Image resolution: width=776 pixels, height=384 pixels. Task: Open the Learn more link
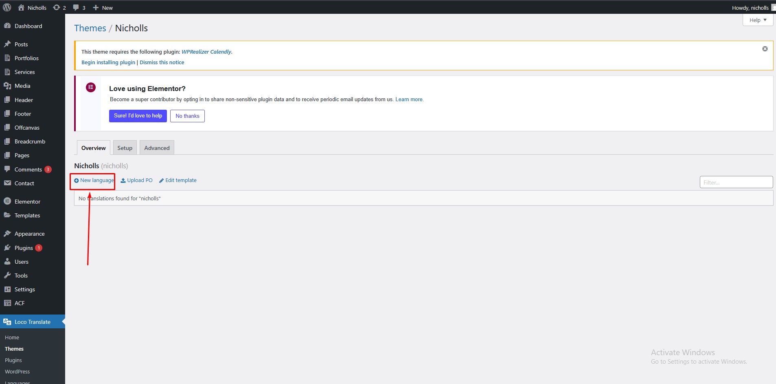click(x=409, y=99)
